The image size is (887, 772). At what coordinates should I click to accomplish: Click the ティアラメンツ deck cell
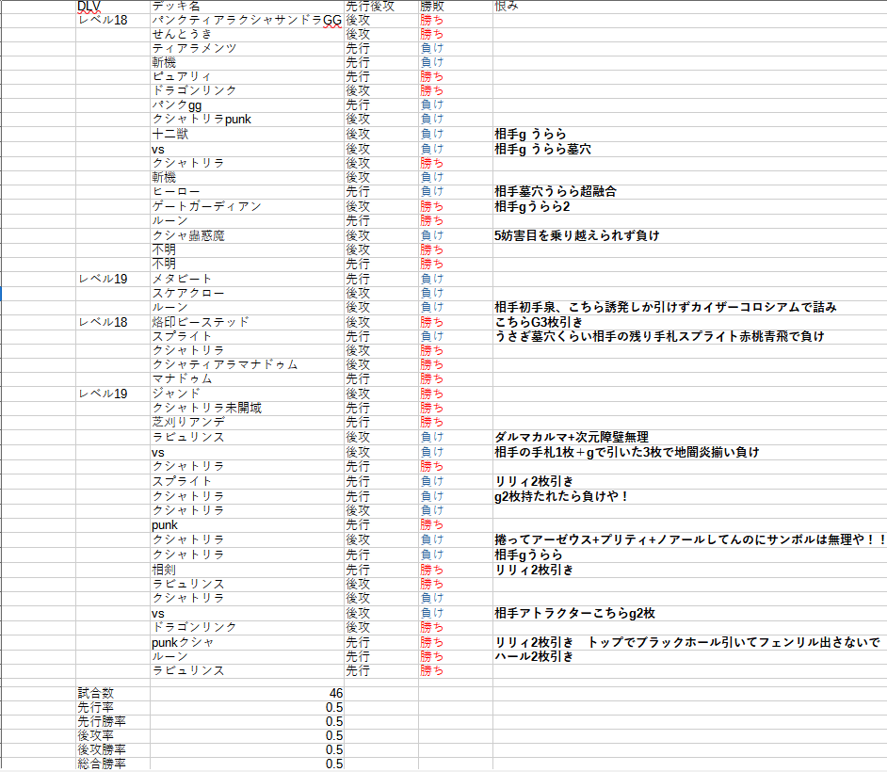click(248, 49)
